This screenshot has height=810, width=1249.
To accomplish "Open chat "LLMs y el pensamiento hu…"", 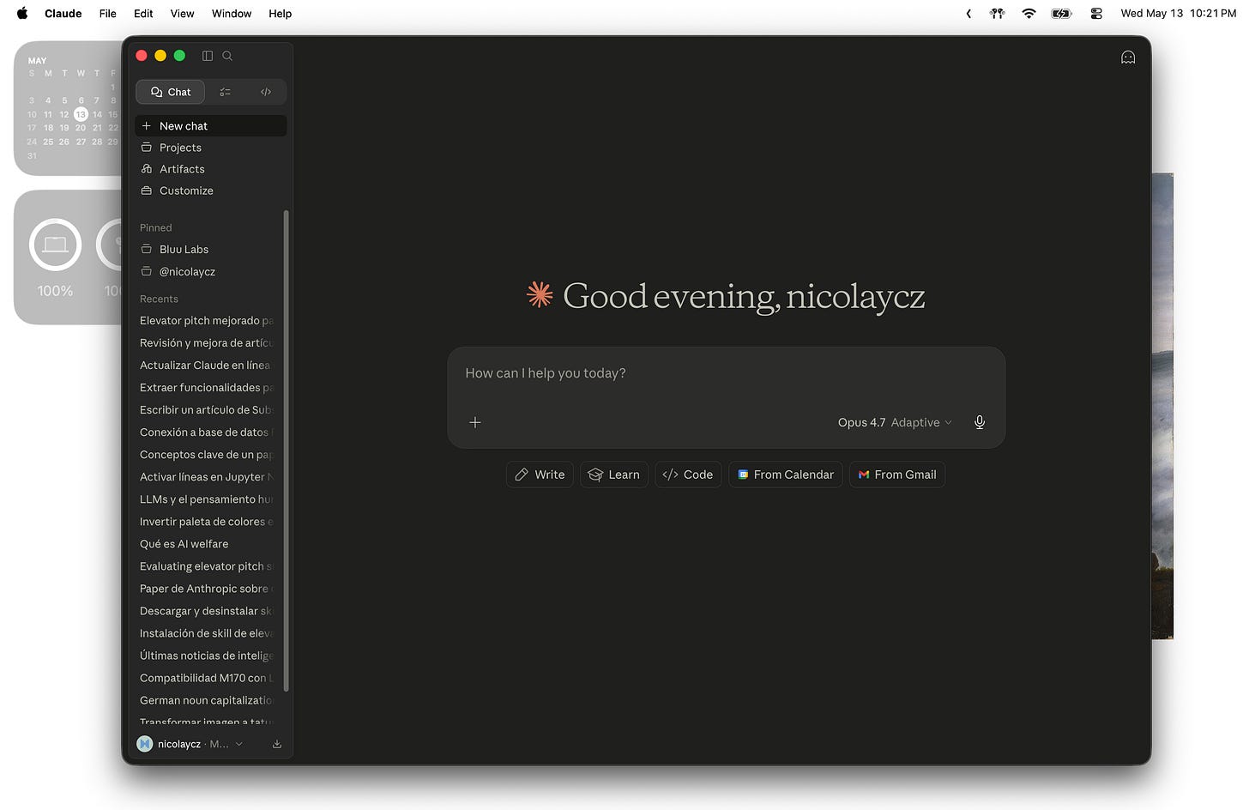I will (208, 499).
